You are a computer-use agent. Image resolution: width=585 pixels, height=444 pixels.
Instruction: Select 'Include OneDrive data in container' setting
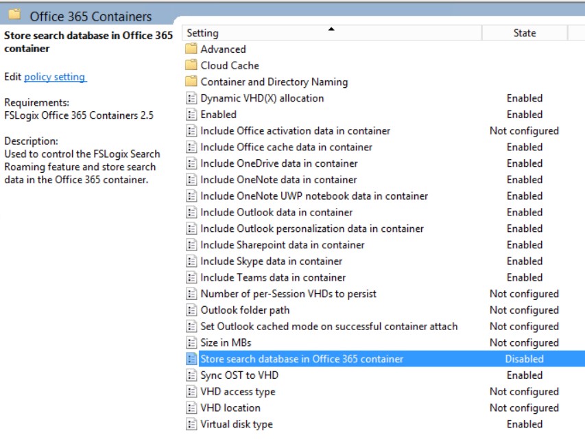point(279,163)
